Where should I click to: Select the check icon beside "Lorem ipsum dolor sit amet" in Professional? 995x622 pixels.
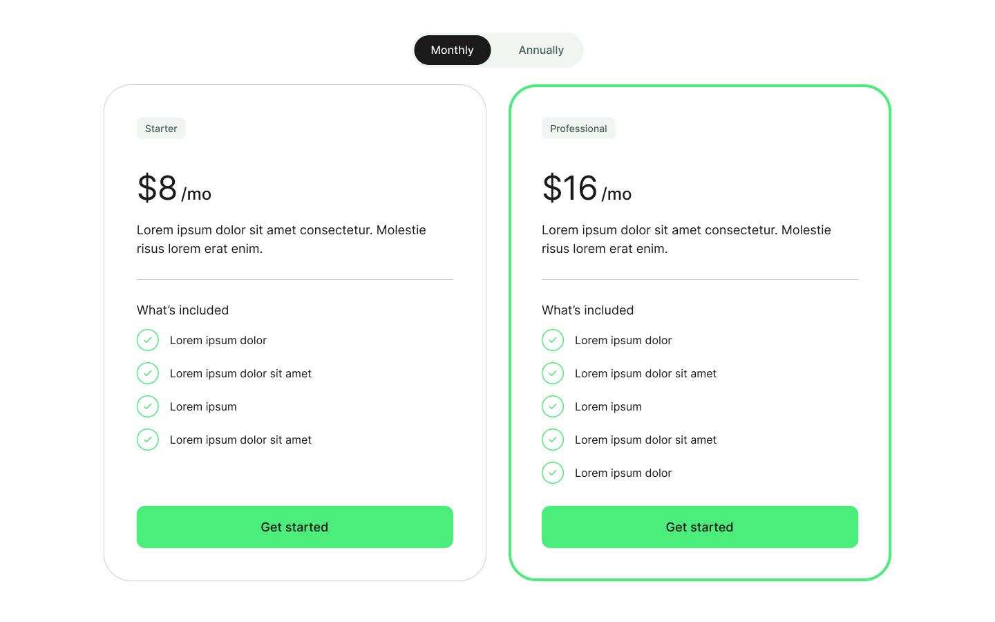click(553, 373)
